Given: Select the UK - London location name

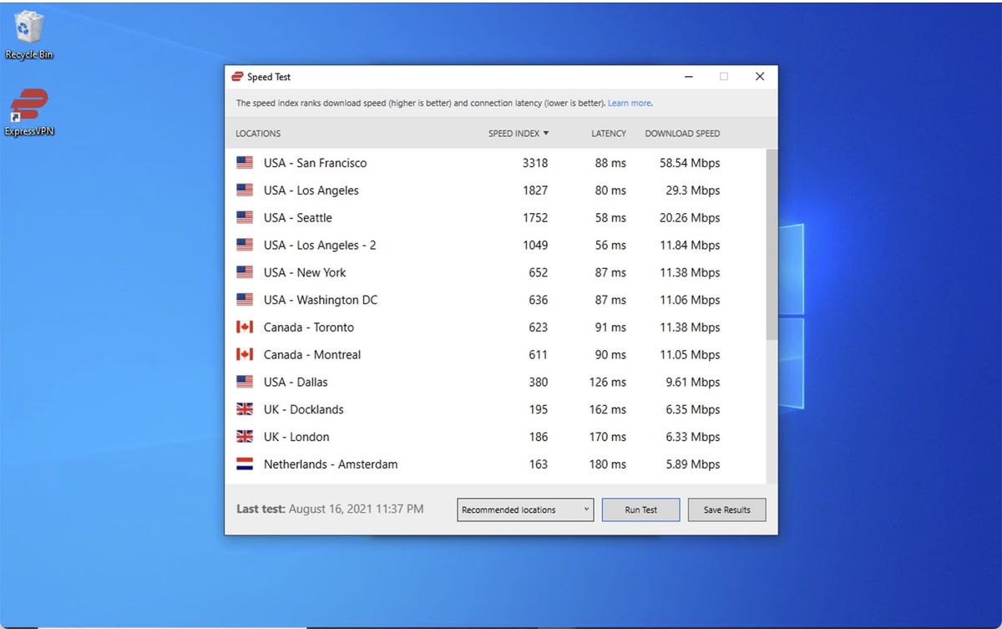Looking at the screenshot, I should point(296,437).
